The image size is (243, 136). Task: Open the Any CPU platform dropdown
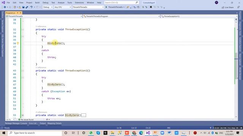click(63, 7)
